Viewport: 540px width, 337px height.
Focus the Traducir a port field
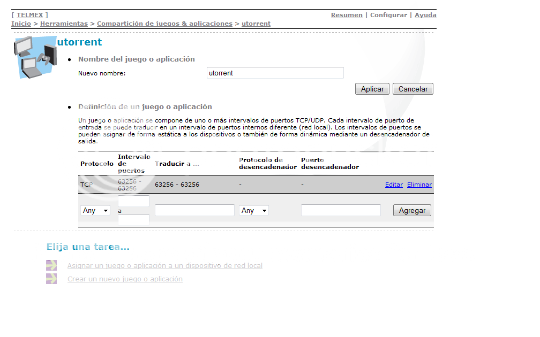[194, 210]
